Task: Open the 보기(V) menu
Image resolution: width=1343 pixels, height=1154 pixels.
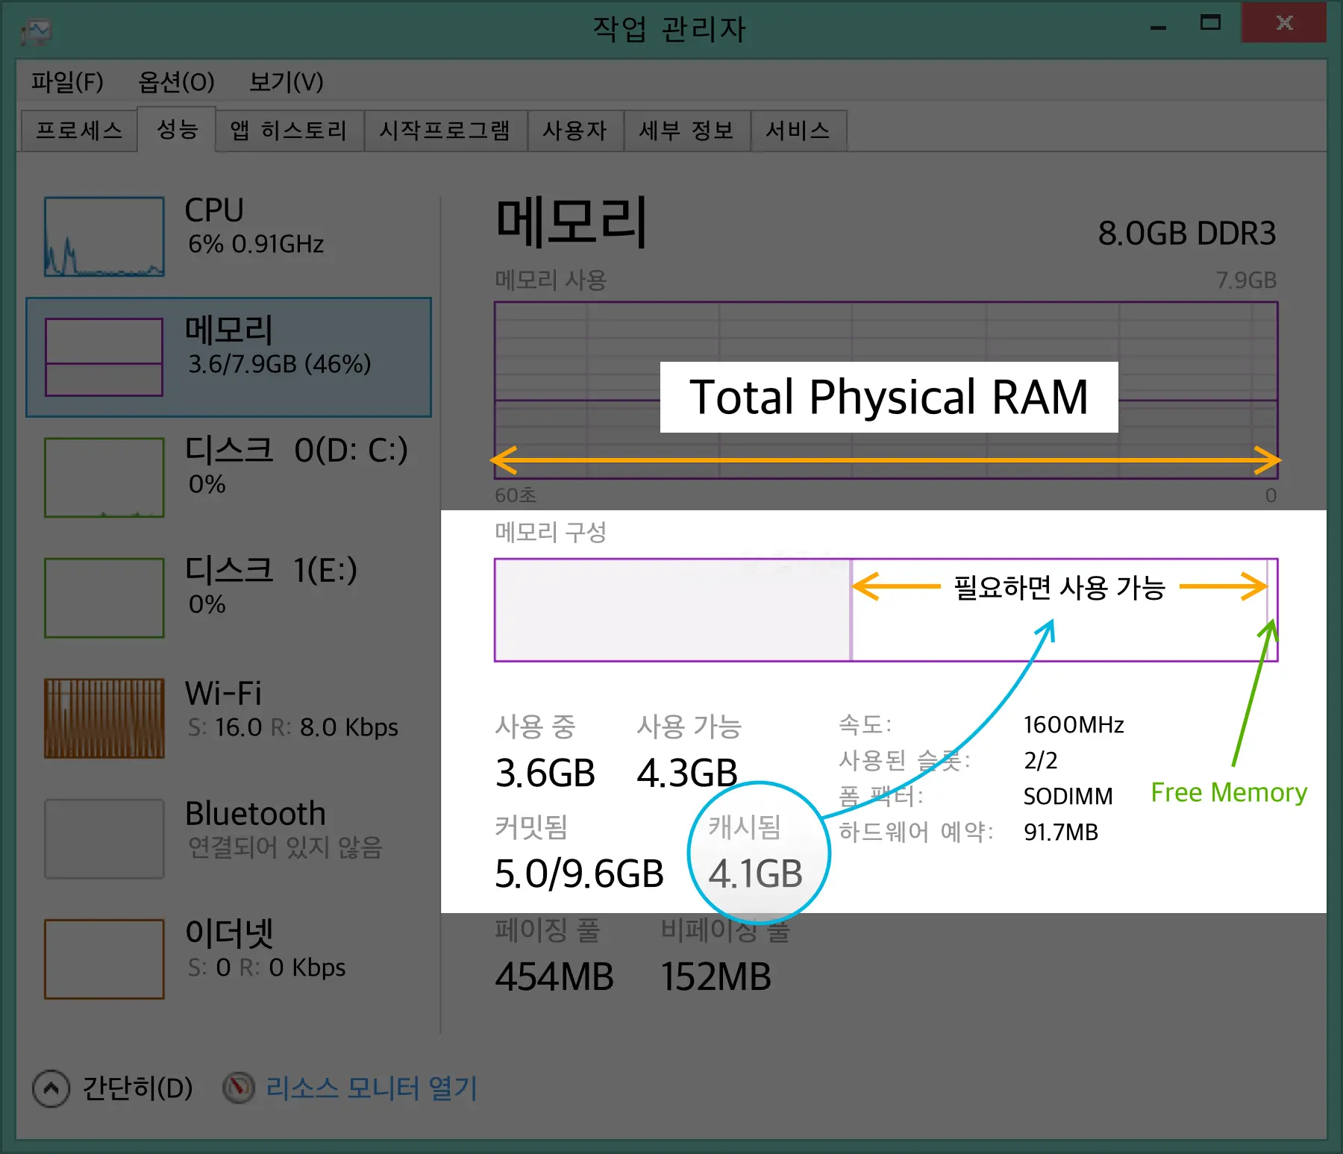Action: tap(286, 81)
